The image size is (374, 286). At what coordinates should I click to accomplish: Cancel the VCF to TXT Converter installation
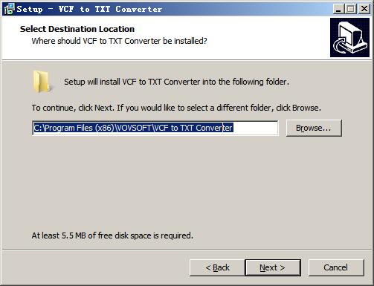click(x=336, y=267)
